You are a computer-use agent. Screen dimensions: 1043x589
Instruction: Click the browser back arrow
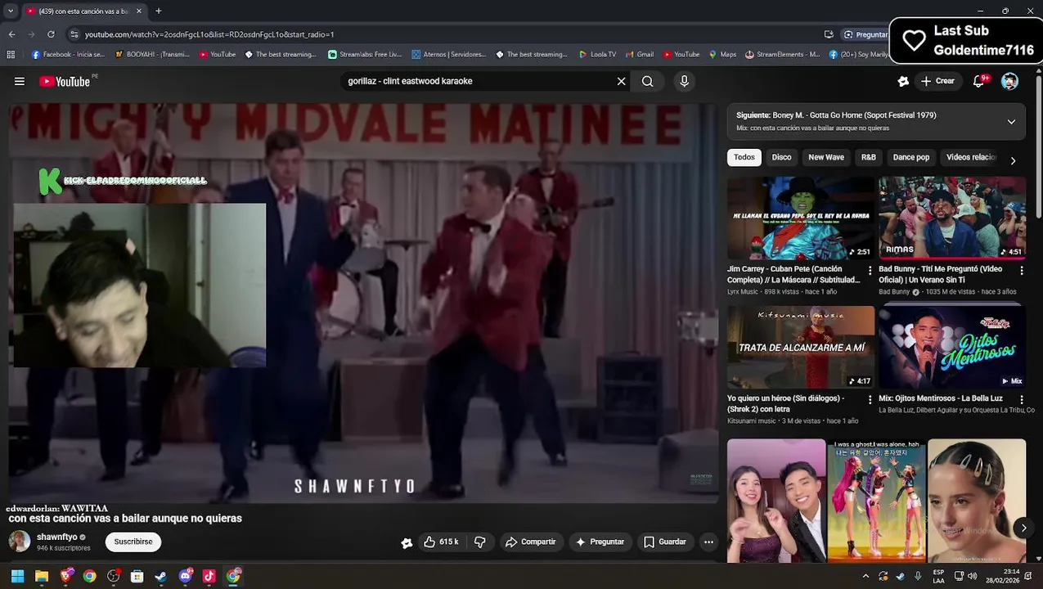coord(11,34)
